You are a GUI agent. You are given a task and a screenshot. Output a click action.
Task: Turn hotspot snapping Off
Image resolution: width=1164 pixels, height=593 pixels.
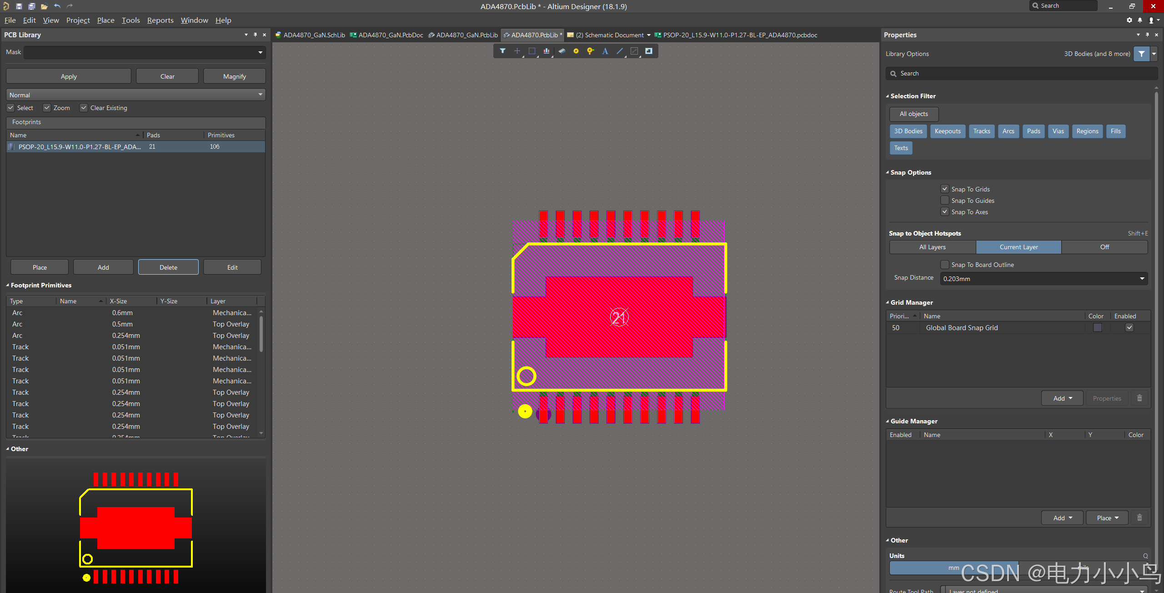pyautogui.click(x=1104, y=247)
